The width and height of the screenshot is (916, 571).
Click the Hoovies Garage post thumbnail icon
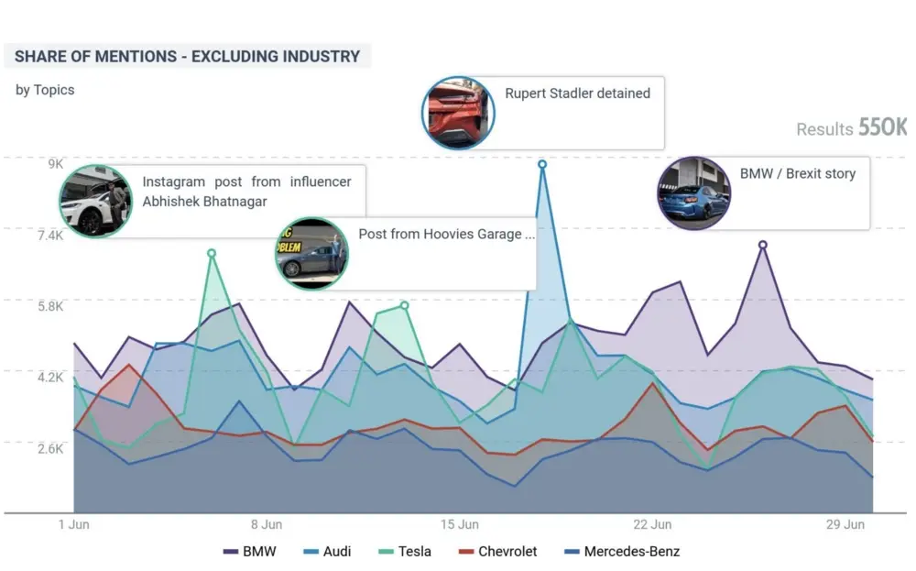click(x=311, y=254)
